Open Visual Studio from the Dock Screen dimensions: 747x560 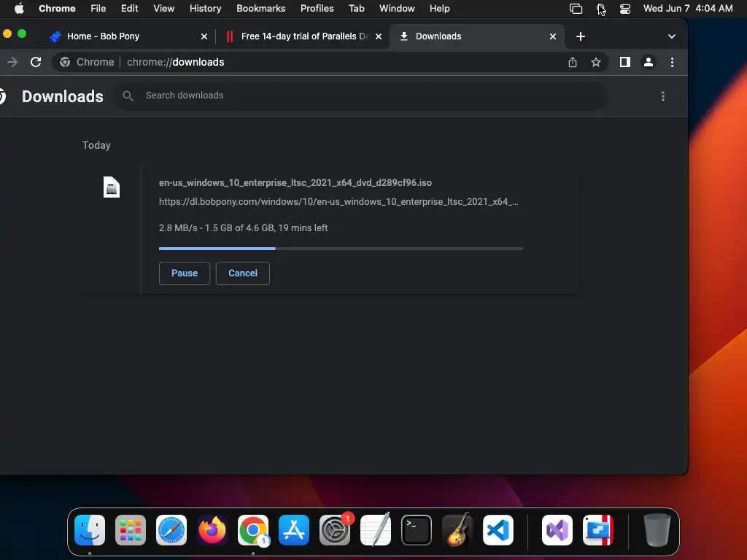pos(557,529)
